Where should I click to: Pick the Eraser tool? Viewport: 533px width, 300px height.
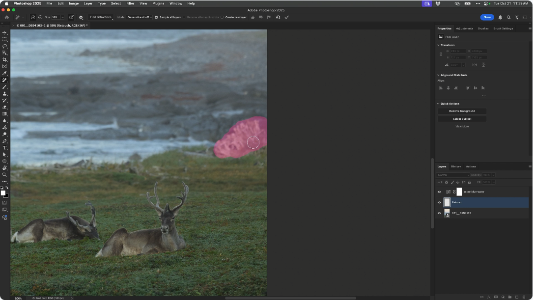tap(5, 107)
